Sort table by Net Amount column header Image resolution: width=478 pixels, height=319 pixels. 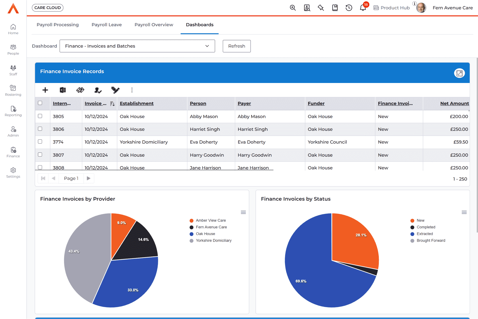pyautogui.click(x=454, y=103)
